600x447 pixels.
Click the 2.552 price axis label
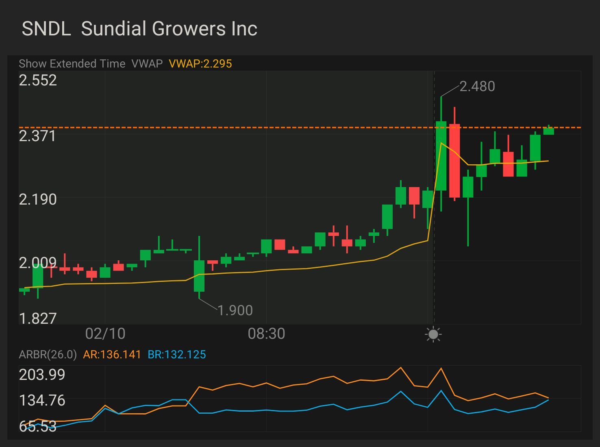38,80
